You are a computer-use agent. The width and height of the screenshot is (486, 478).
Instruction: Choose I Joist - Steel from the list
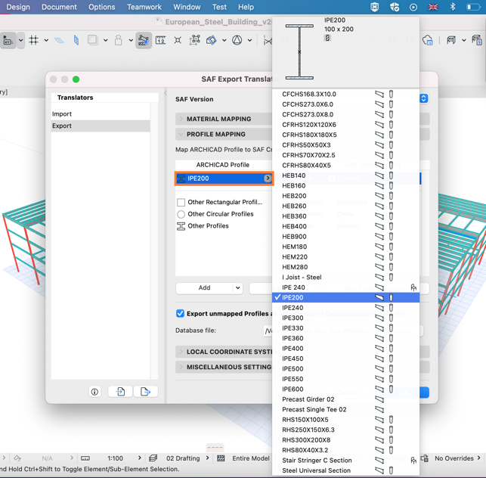click(345, 278)
